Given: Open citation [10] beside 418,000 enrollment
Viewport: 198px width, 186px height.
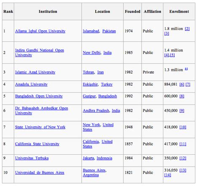Looking at the screenshot, I should pos(183,127).
